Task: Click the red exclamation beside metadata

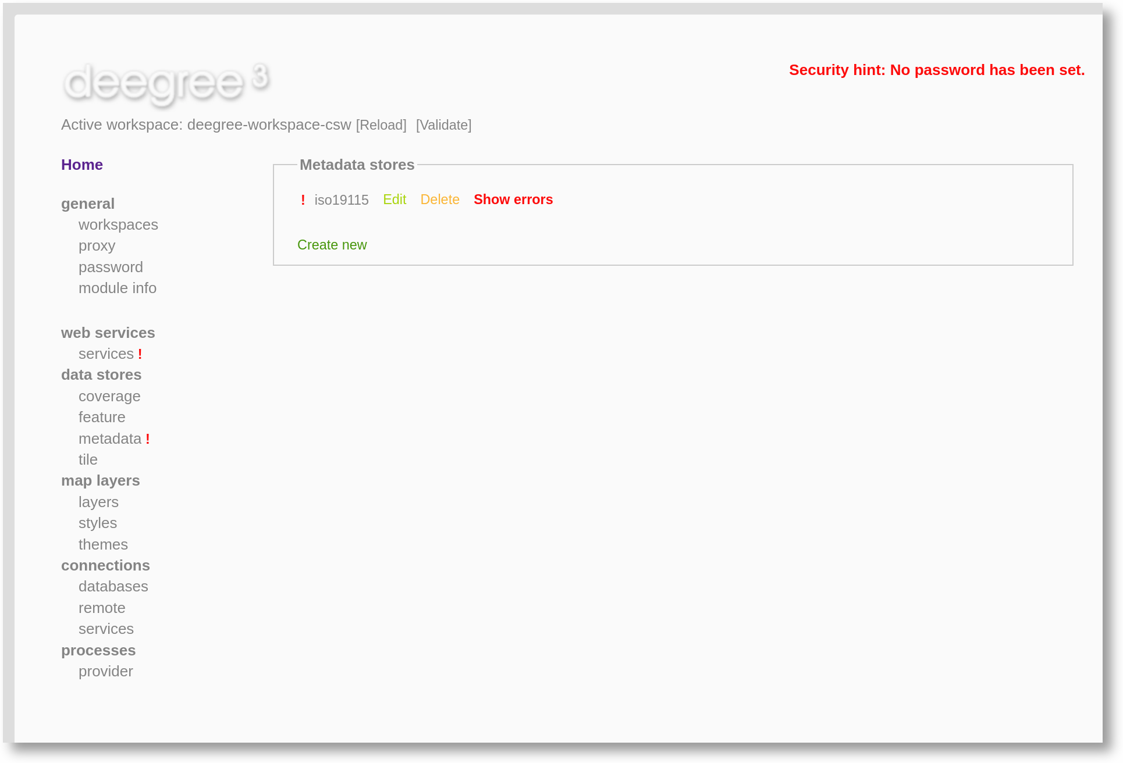Action: tap(147, 438)
